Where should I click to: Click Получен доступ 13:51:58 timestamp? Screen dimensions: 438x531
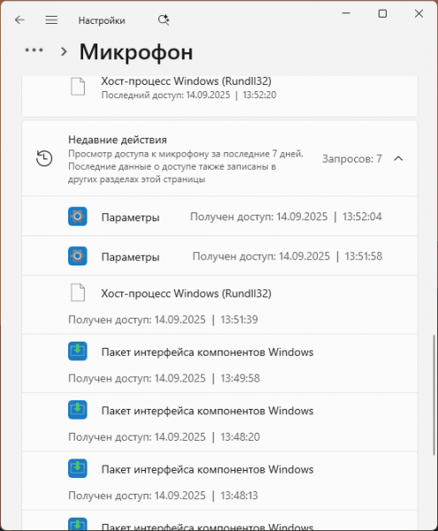pos(288,257)
